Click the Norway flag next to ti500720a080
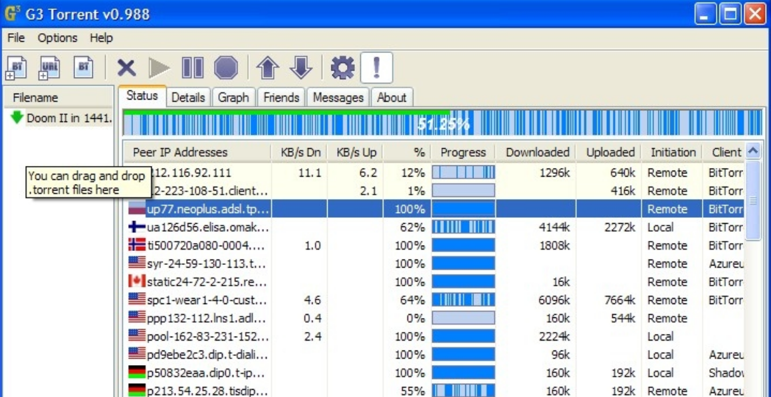The image size is (771, 397). 137,245
